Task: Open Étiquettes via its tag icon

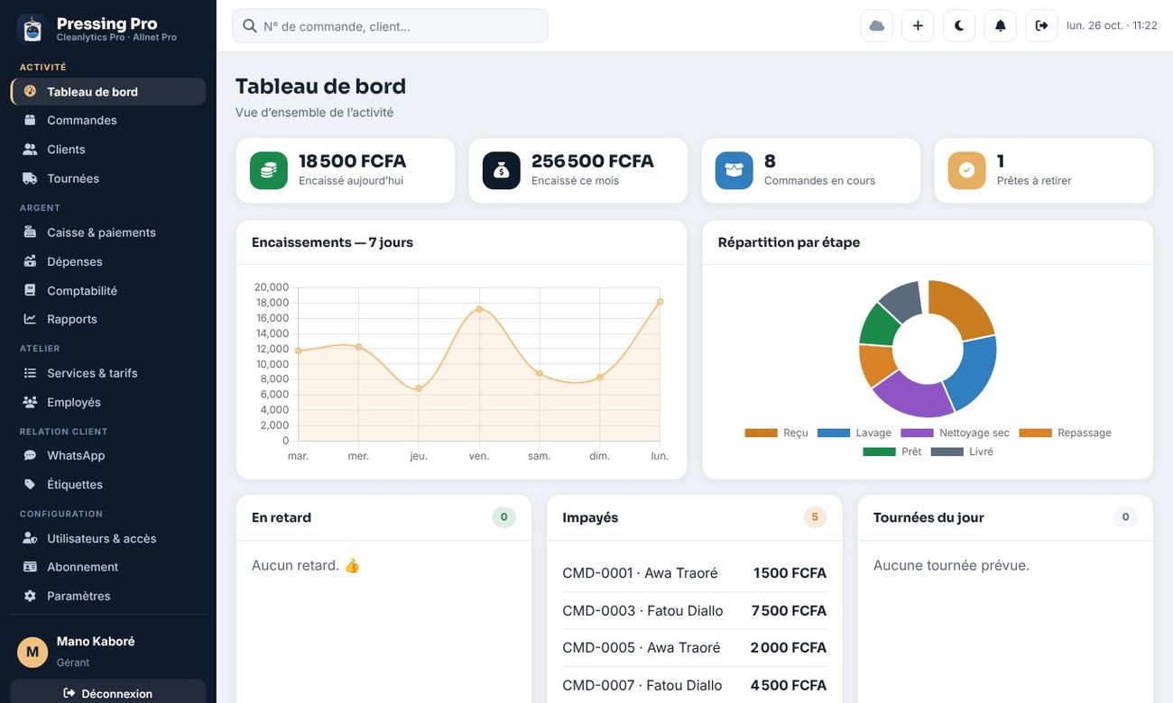Action: click(x=30, y=484)
